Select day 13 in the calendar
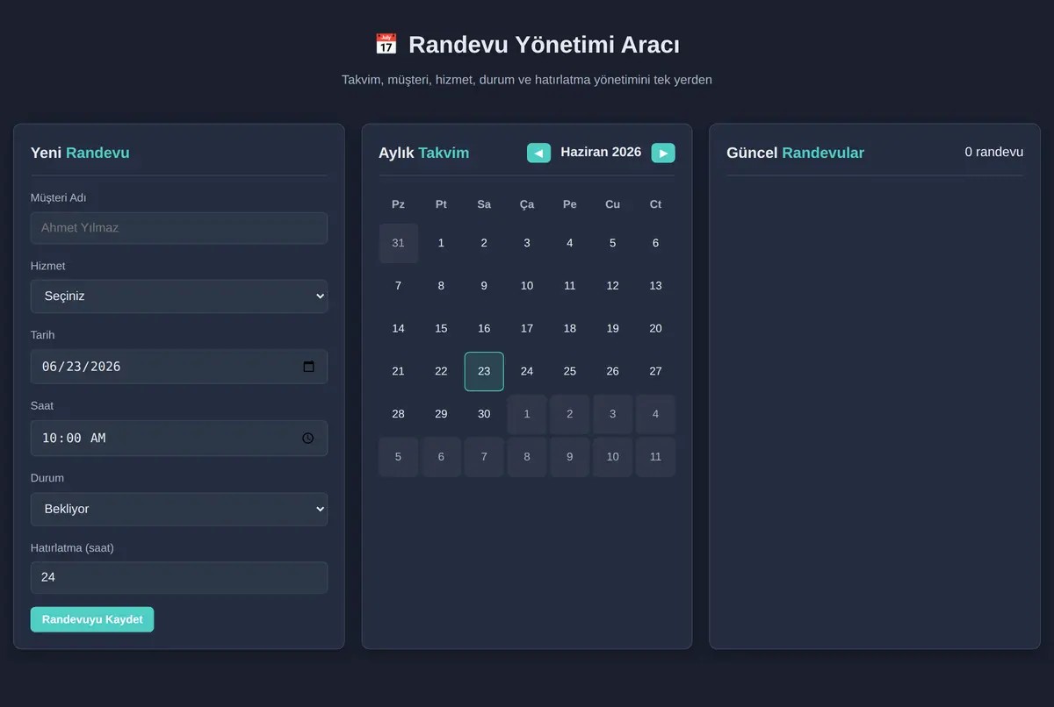The width and height of the screenshot is (1054, 707). click(655, 286)
